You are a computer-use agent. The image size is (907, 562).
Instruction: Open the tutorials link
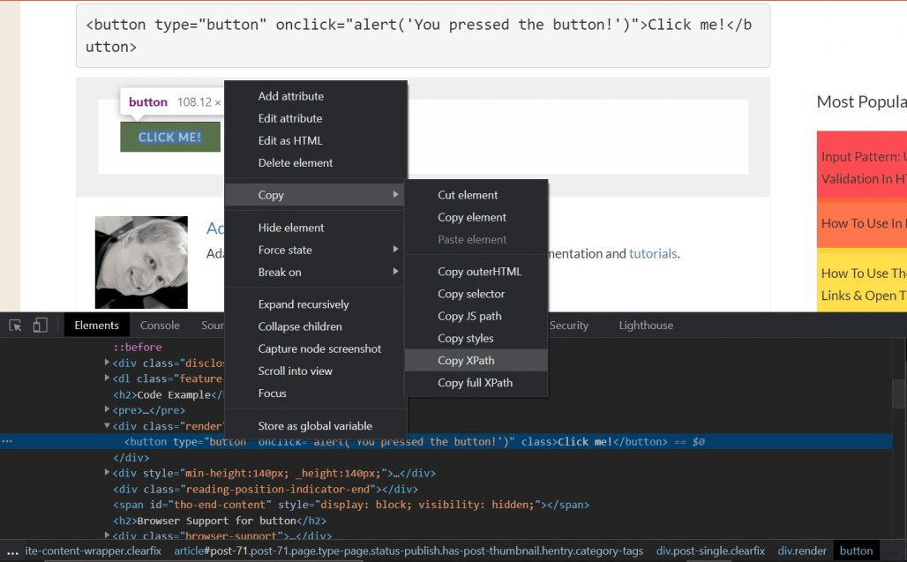click(653, 253)
